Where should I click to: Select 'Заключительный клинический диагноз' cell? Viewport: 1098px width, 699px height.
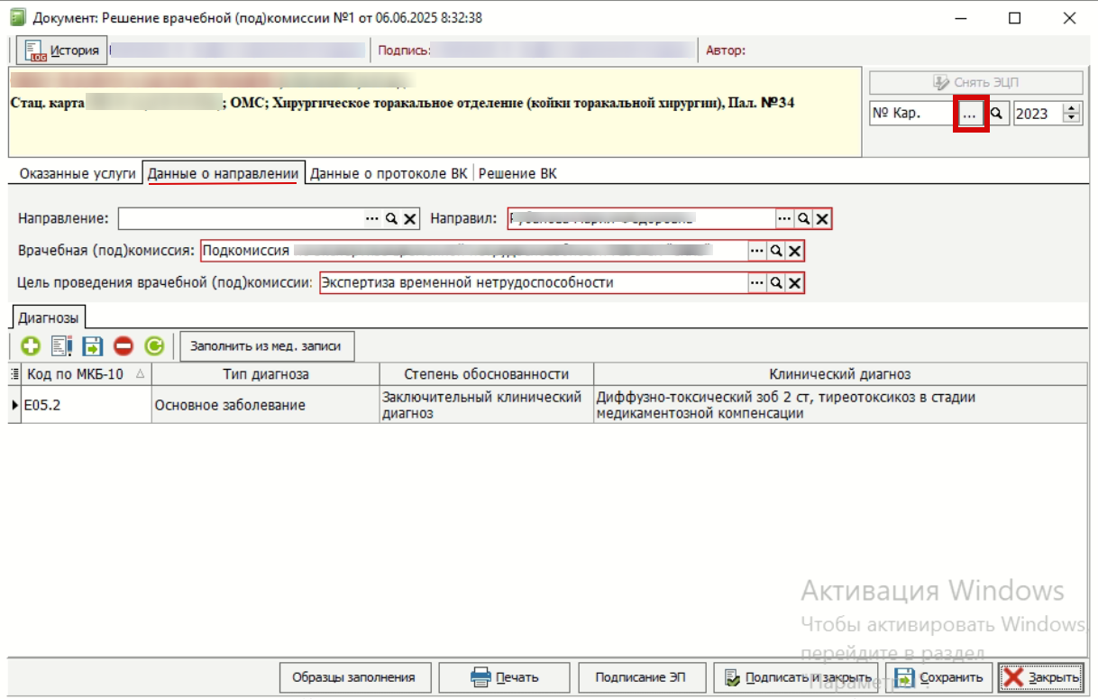(487, 405)
